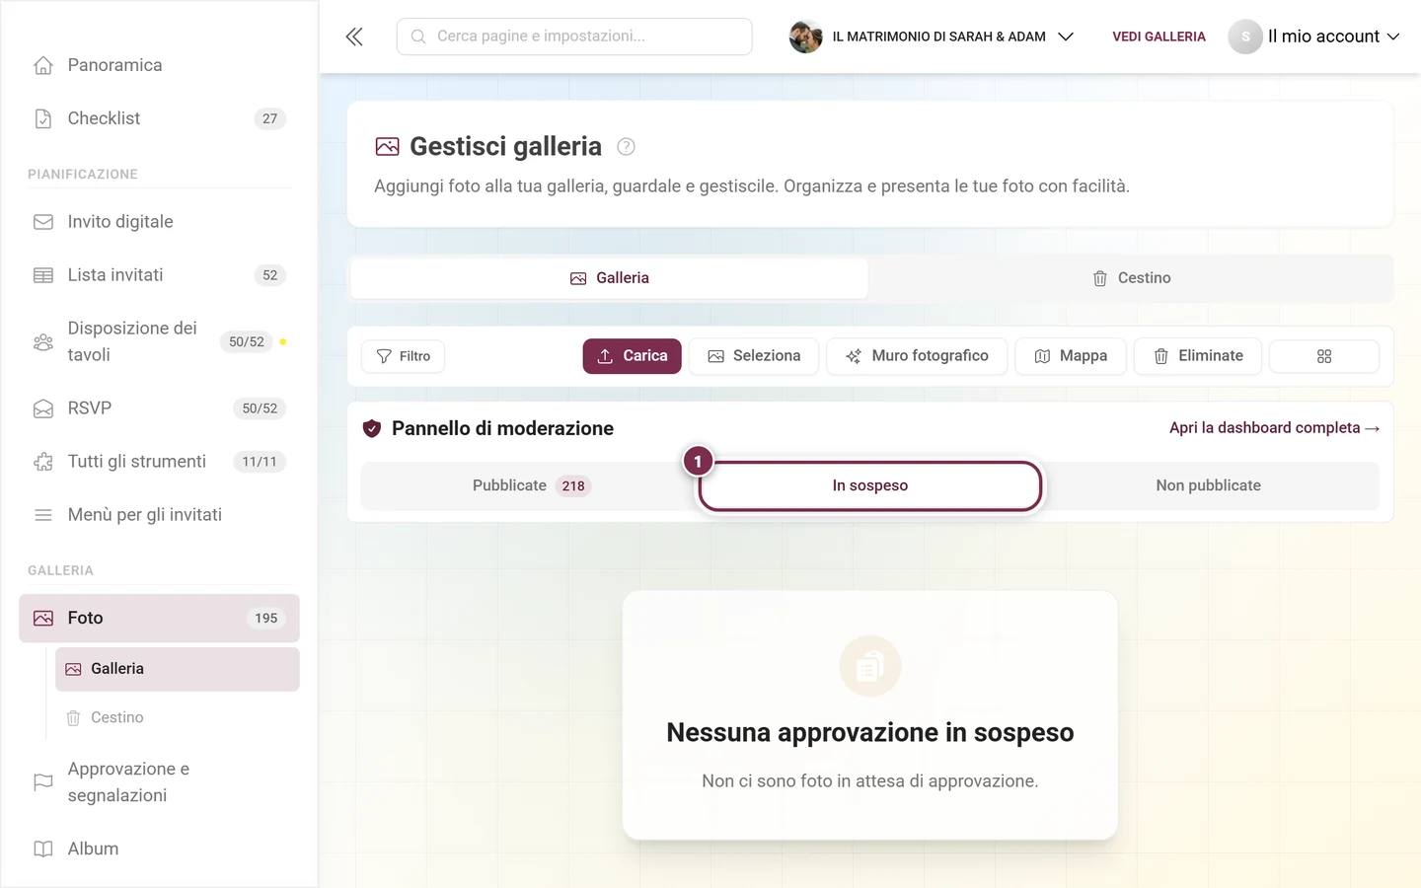
Task: Expand the Il matrimonio di Sarah & Adam dropdown
Action: pyautogui.click(x=932, y=37)
